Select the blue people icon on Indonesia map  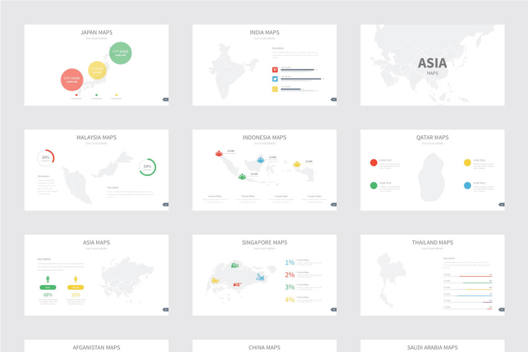tap(260, 160)
